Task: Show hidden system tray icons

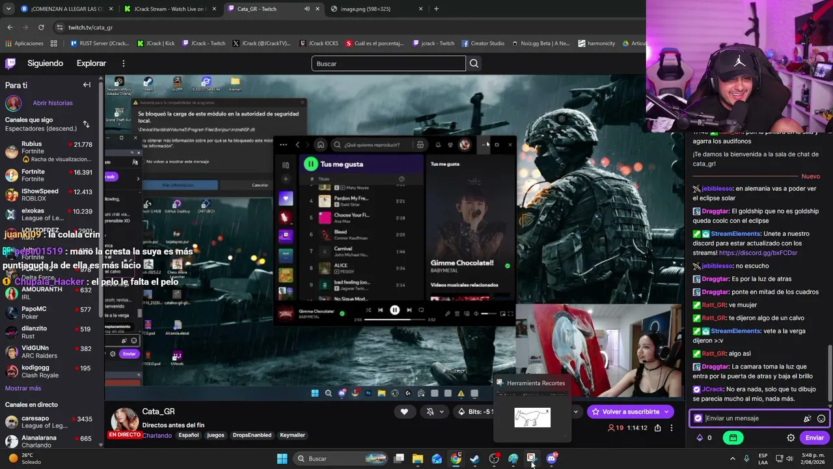Action: [x=732, y=459]
